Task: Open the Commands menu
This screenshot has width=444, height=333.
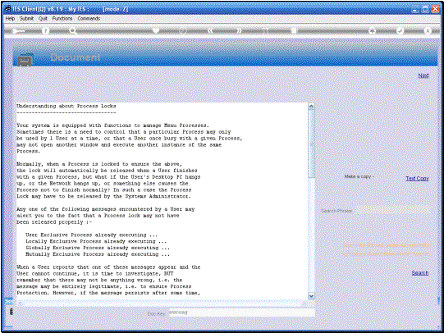Action: point(89,18)
